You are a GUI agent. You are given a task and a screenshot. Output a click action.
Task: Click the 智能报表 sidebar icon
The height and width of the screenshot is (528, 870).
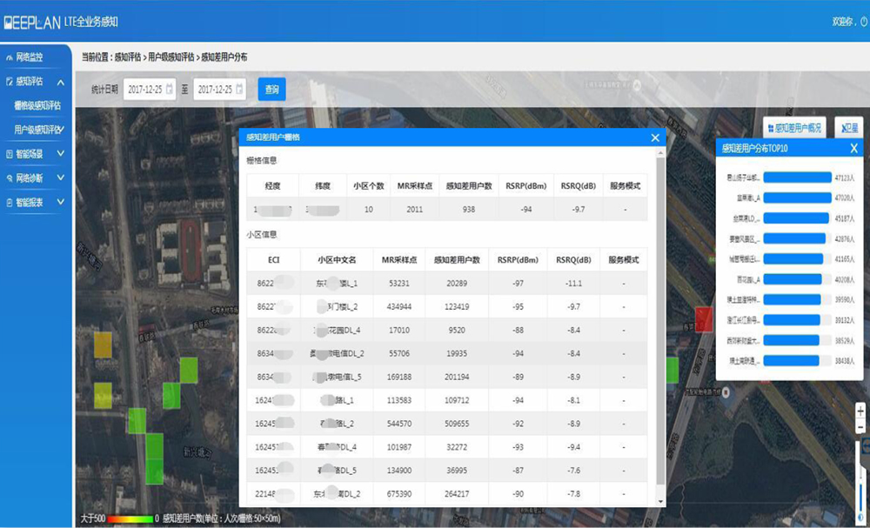[10, 203]
